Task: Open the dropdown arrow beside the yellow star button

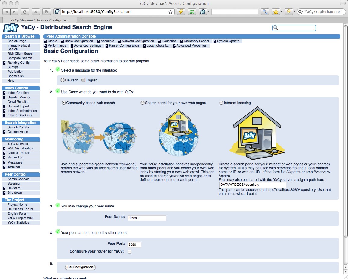Action: pyautogui.click(x=281, y=12)
